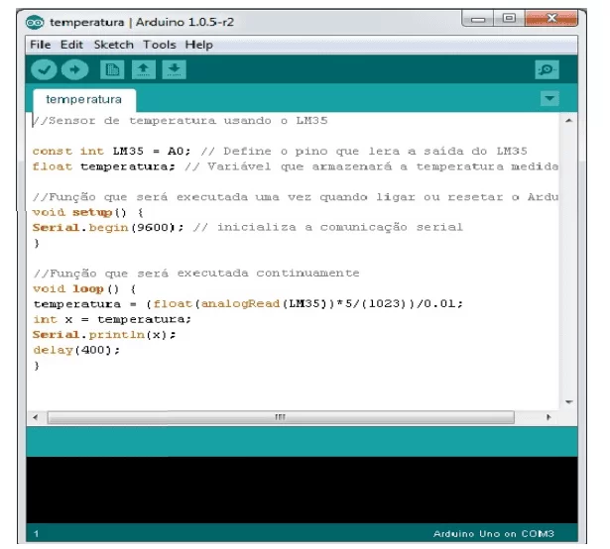The width and height of the screenshot is (610, 549).
Task: Click the 'Serial.println(x);' line
Action: (104, 335)
